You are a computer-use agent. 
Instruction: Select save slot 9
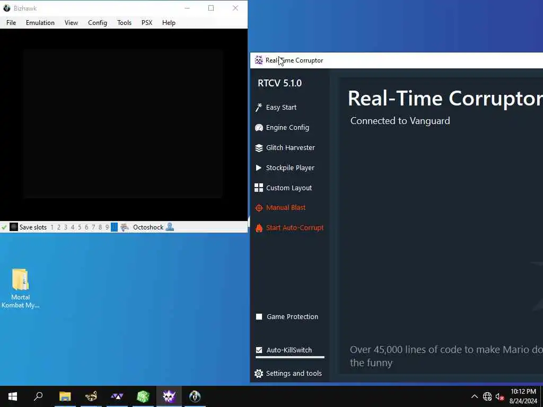point(107,227)
